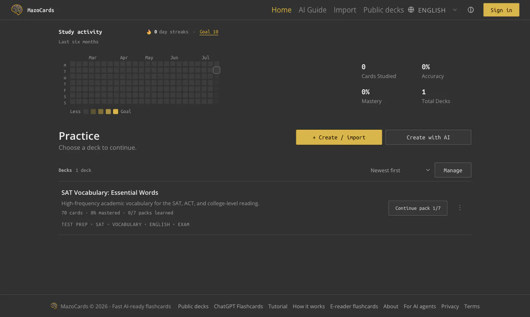Screen dimensions: 530x317
Task: Open the three-dot menu for SAT Vocabulary deck
Action: click(460, 208)
